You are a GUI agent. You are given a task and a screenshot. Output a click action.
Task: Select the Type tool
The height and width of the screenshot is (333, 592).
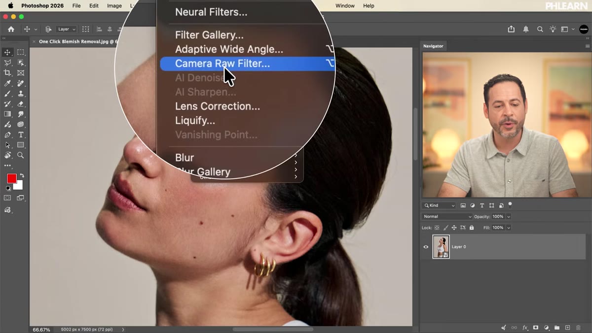21,135
